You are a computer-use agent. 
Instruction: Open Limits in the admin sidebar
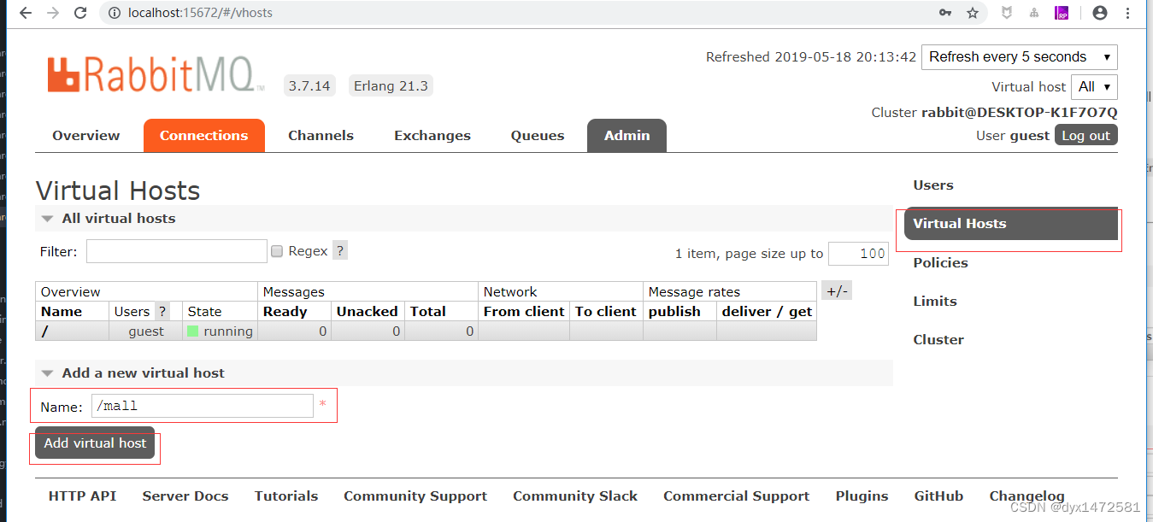pos(935,302)
